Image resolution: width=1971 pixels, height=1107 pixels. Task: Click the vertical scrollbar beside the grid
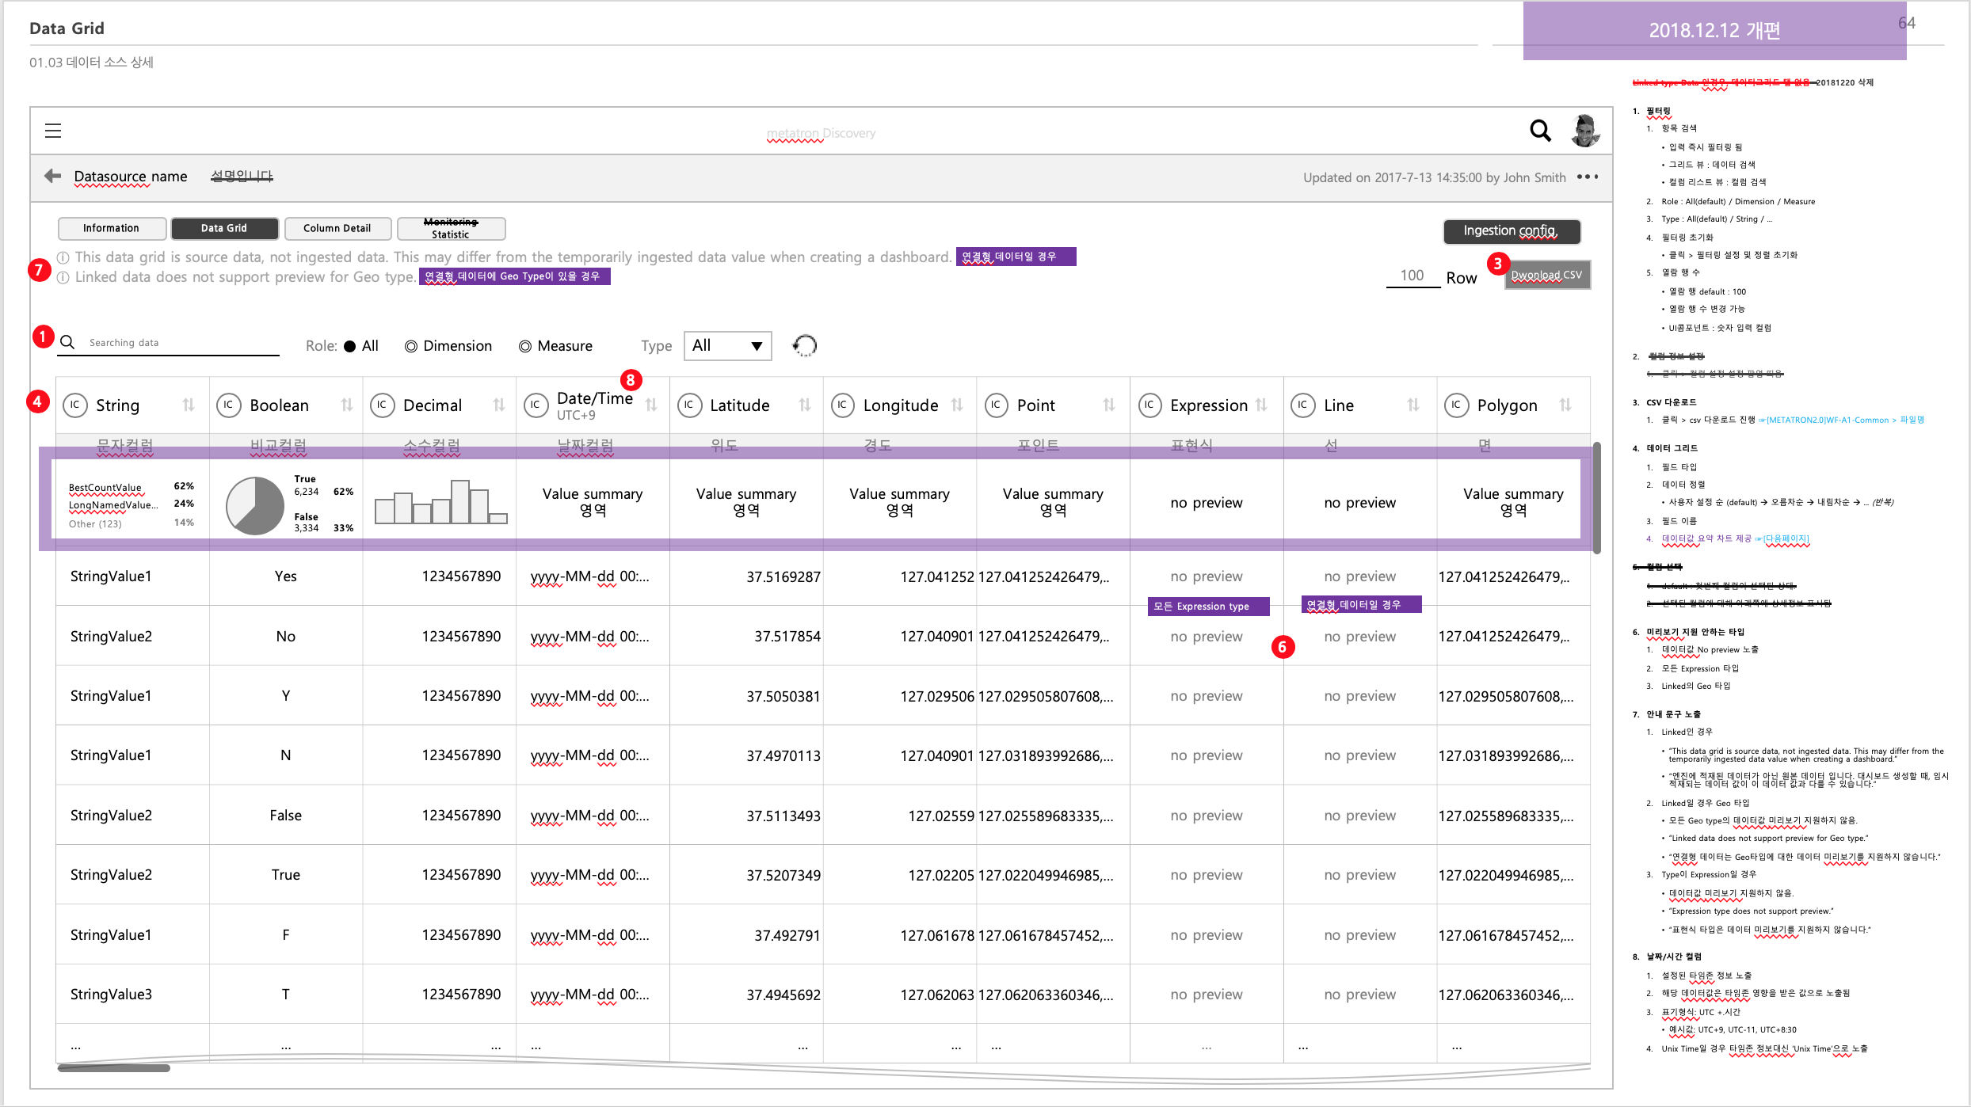pyautogui.click(x=1597, y=497)
